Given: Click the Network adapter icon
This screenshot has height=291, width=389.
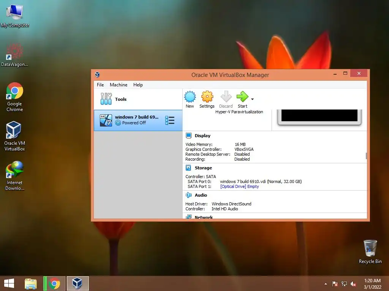Looking at the screenshot, I should tap(188, 217).
